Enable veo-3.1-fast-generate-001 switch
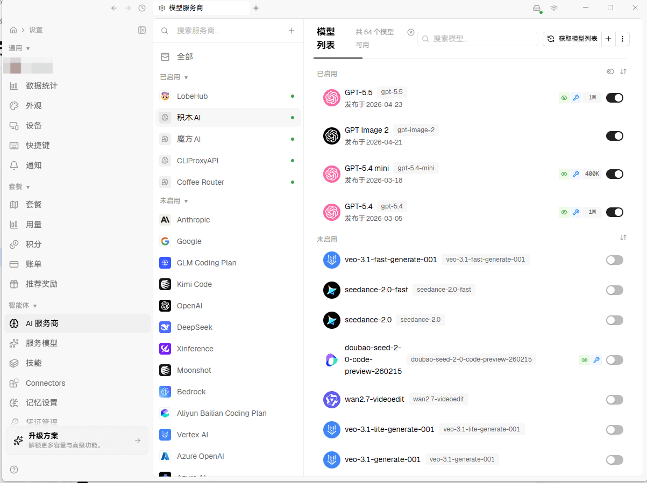This screenshot has width=647, height=483. [x=615, y=260]
